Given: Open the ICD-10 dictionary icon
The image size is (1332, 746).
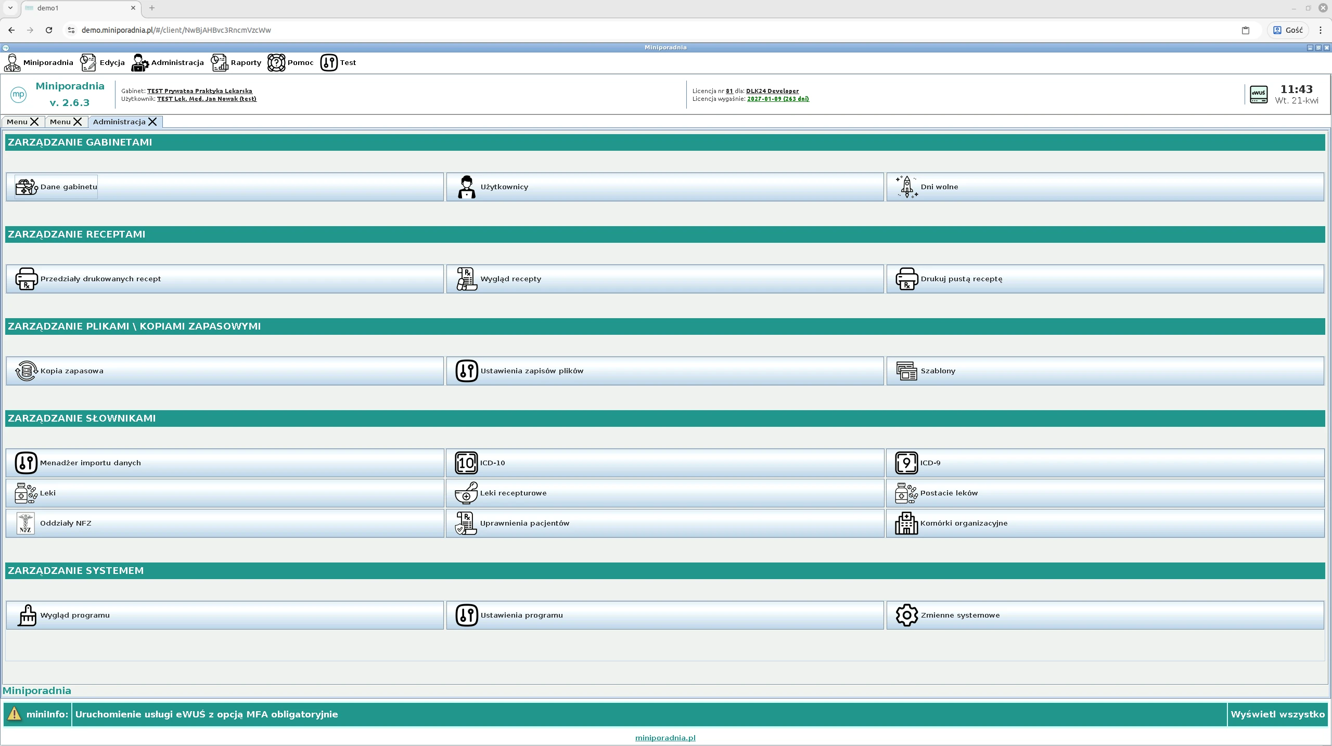Looking at the screenshot, I should coord(466,463).
